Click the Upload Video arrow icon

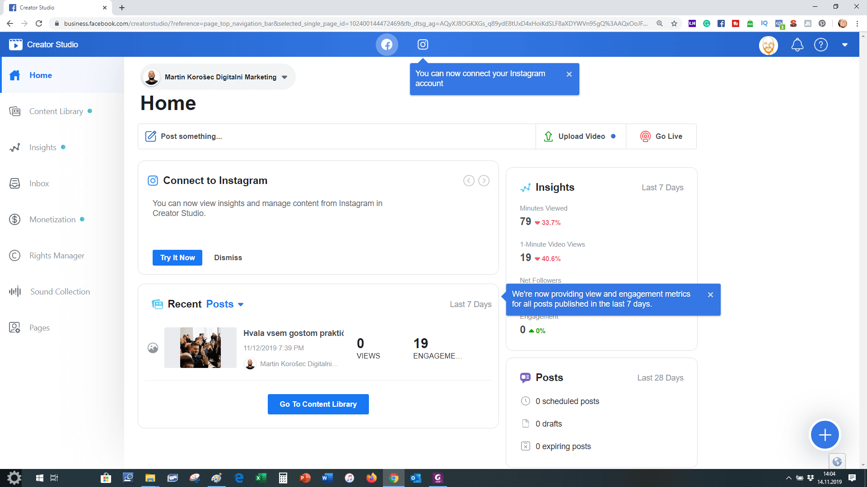(x=548, y=136)
